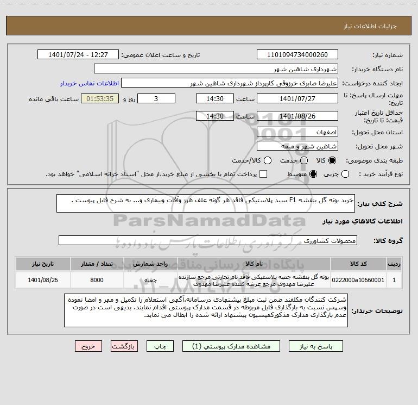This screenshot has width=418, height=405.
Task: Click the response deadline time field 14:30
Action: 215,98
